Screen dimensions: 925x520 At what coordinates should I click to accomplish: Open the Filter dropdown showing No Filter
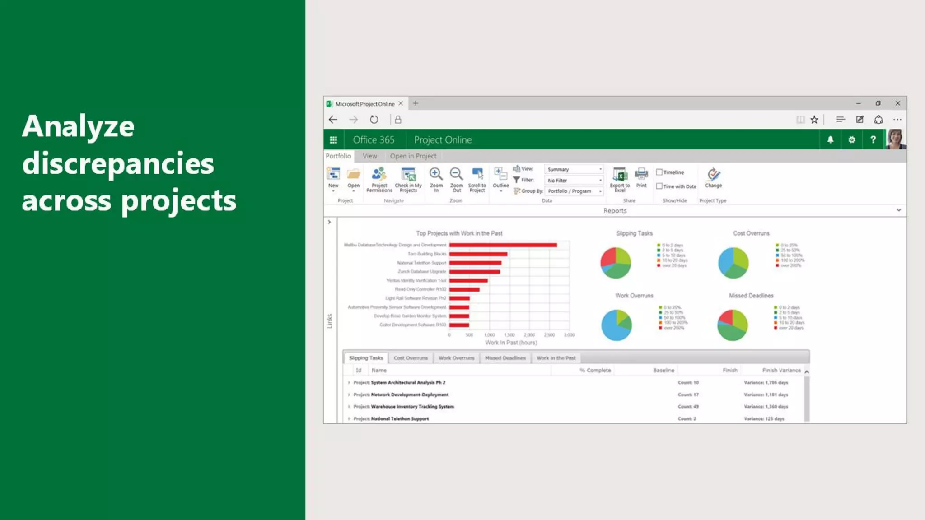pos(574,180)
